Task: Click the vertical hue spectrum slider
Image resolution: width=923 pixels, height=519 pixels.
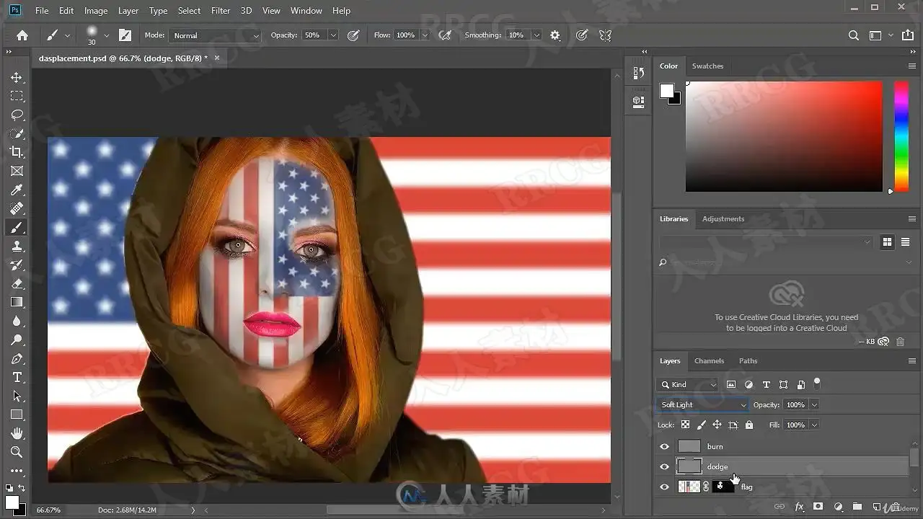Action: [x=901, y=136]
